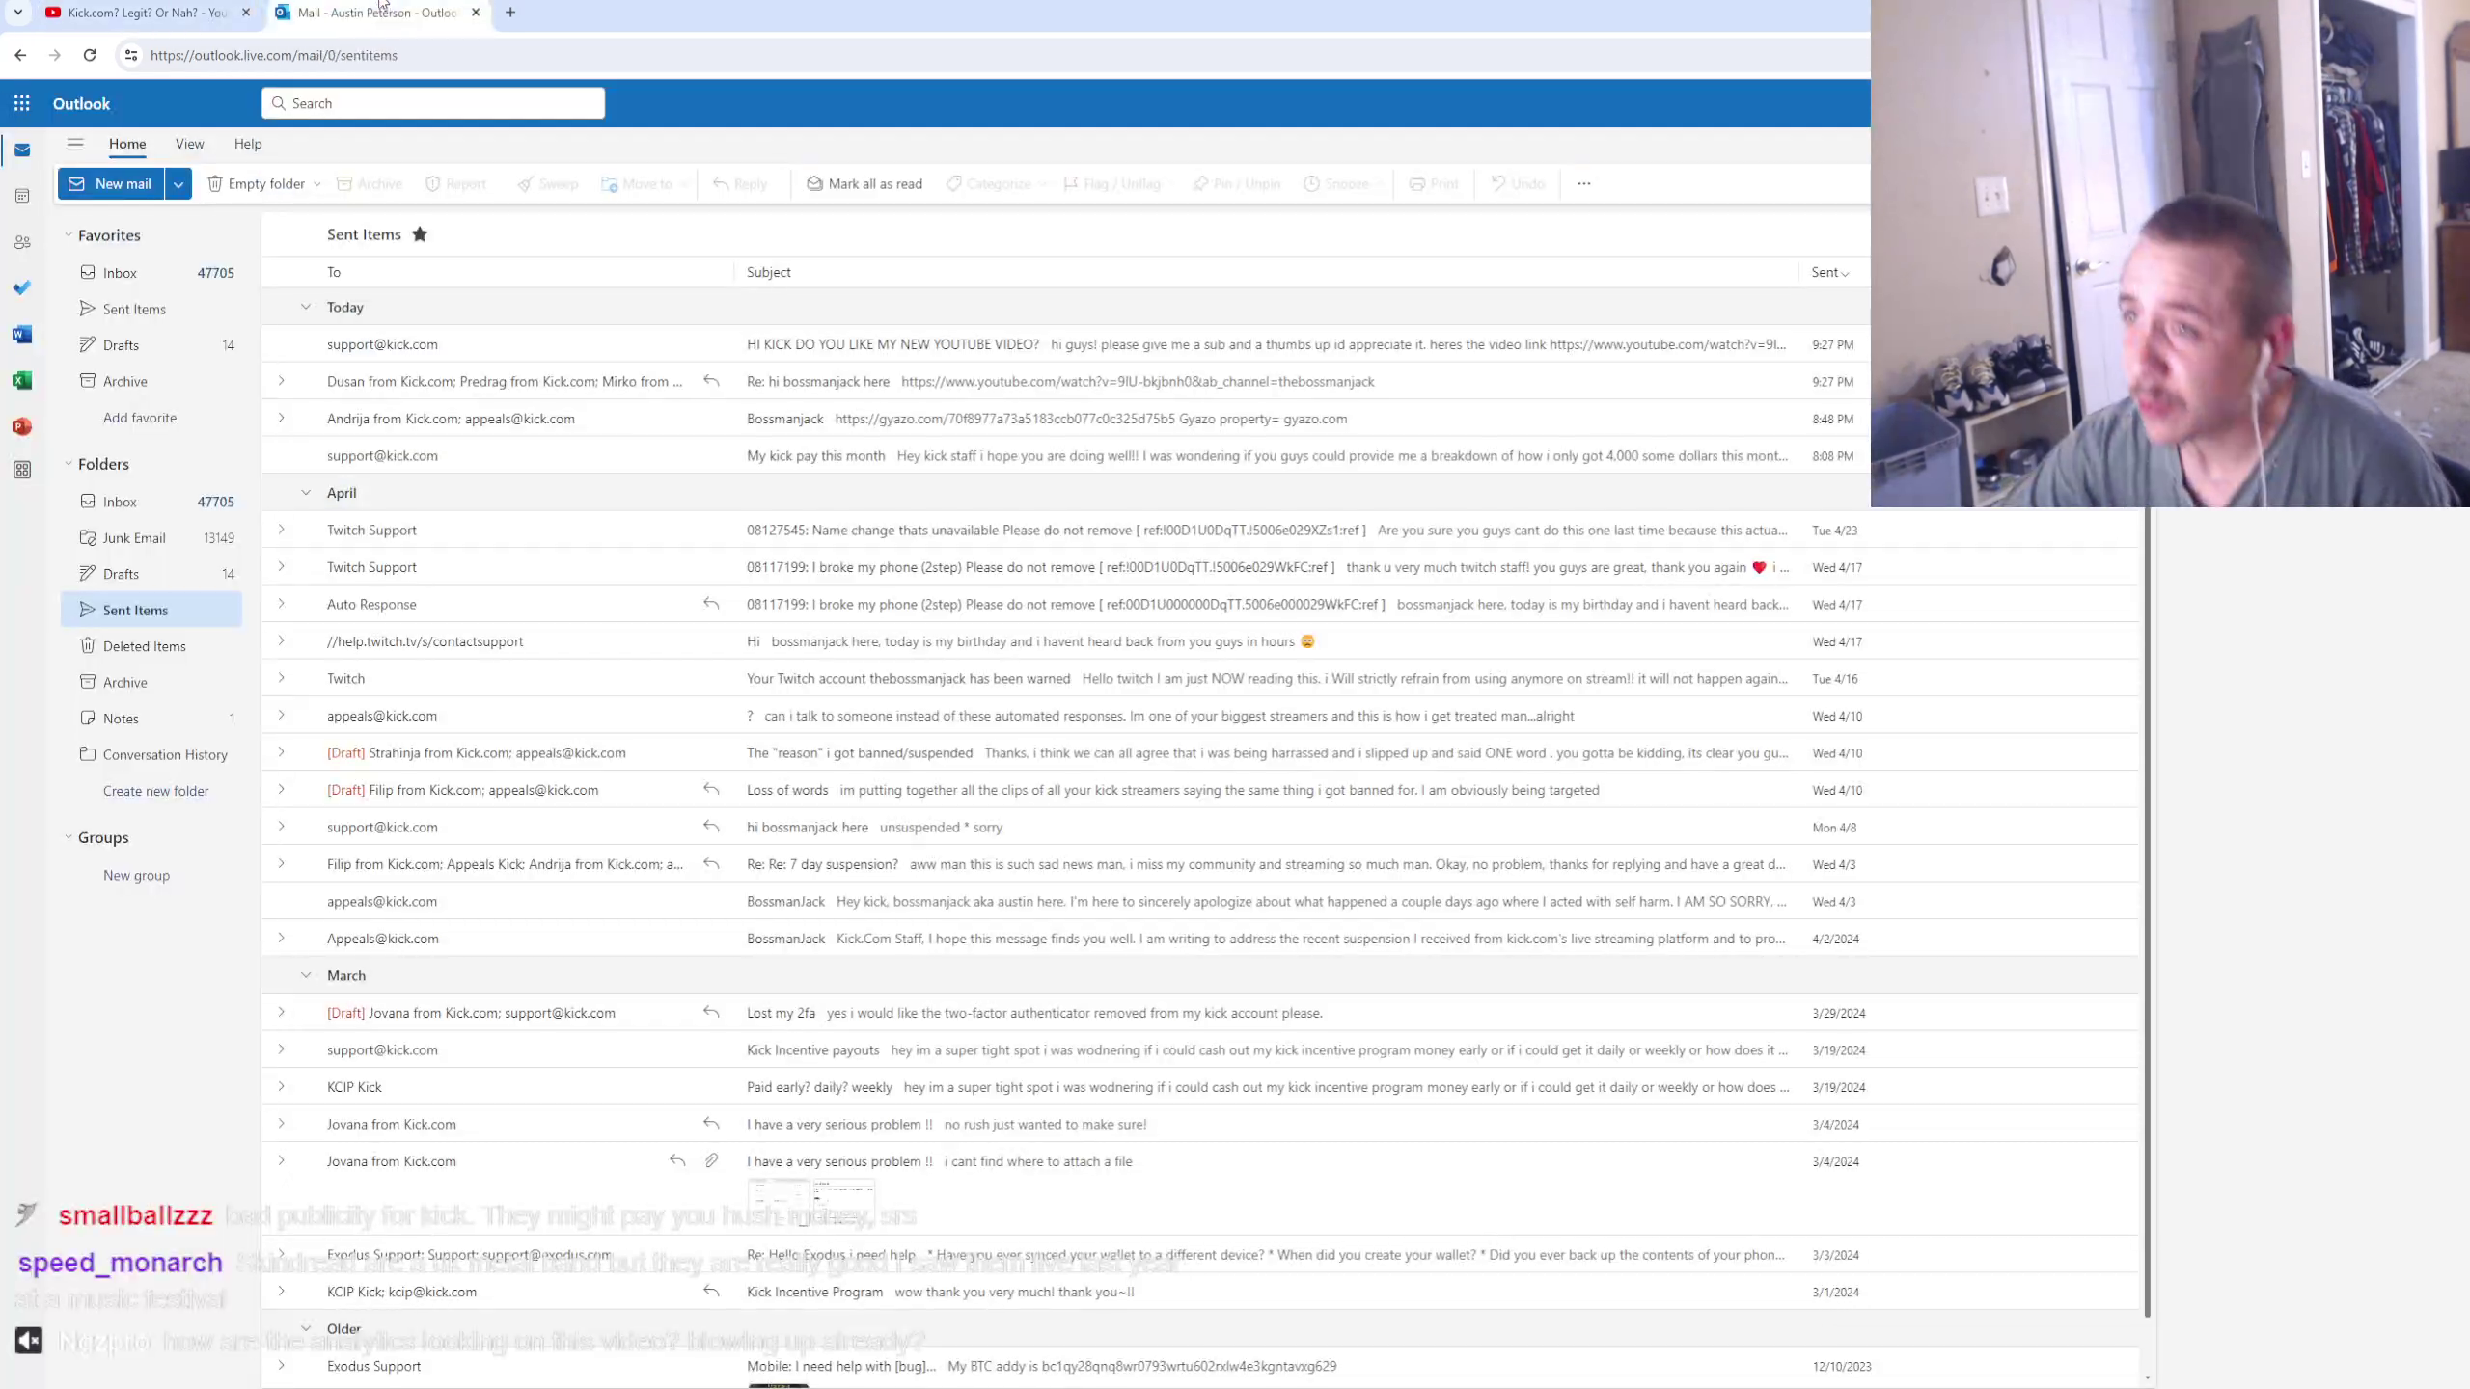Open the Empty folder dropdown arrow
This screenshot has width=2470, height=1389.
316,184
